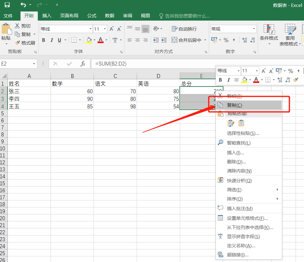Switch to the 公式 Formulas tab
This screenshot has width=304, height=262.
(91, 16)
